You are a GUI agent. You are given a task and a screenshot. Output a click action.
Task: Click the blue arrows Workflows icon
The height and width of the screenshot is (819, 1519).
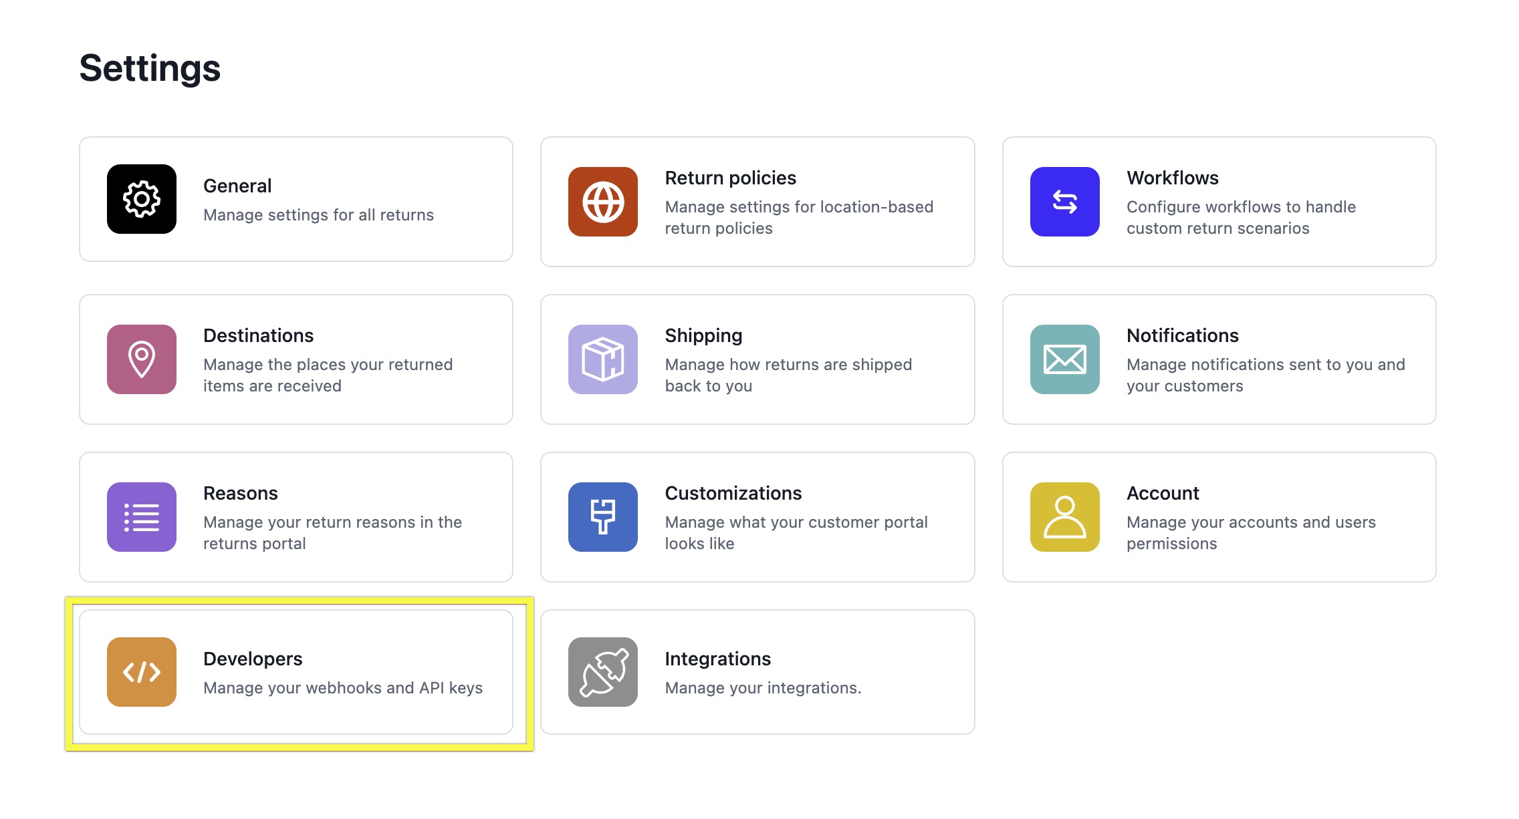[x=1065, y=202]
